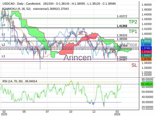Click the 1.41358 level label
Image resolution: width=155 pixels, height=116 pixels.
122,26
